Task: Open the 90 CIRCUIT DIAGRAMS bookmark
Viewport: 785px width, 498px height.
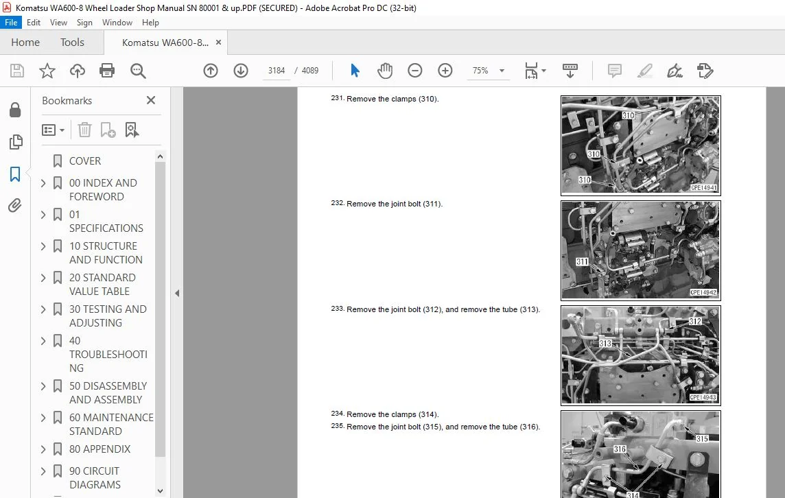Action: (95, 478)
